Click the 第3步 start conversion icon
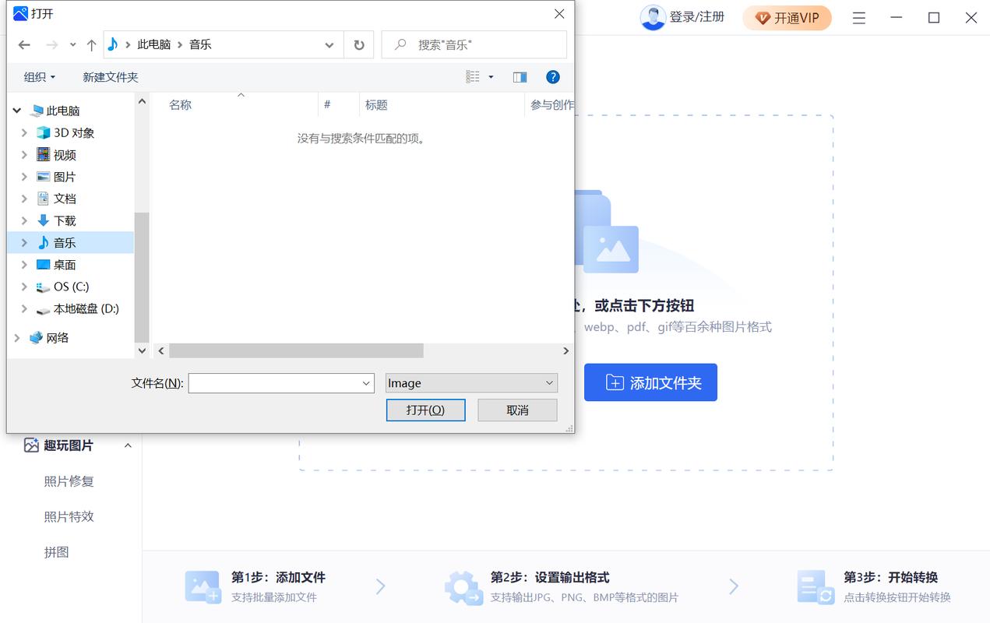This screenshot has width=990, height=623. pyautogui.click(x=816, y=587)
